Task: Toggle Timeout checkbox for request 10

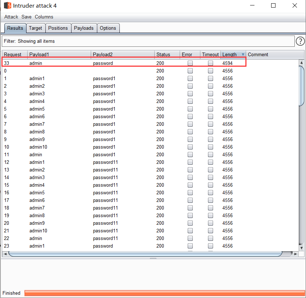Action: (x=211, y=147)
